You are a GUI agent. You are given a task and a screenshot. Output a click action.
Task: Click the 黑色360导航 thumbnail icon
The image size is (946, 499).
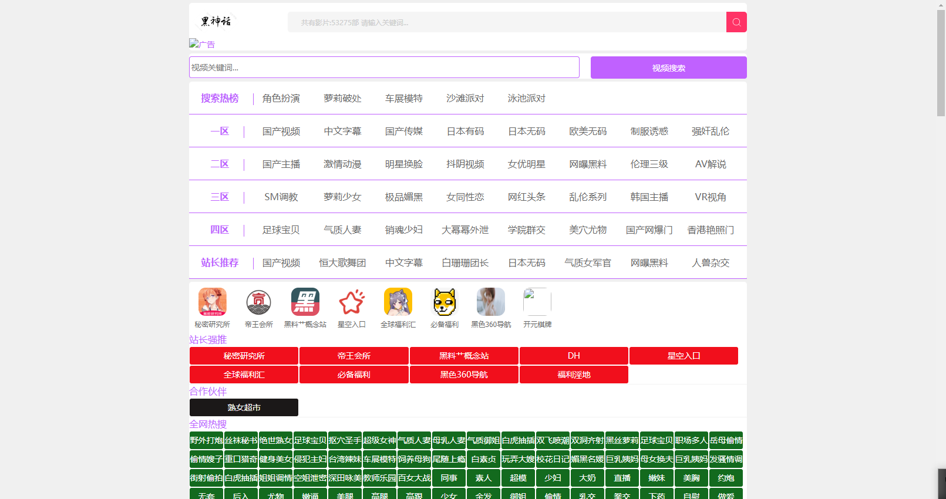(490, 302)
